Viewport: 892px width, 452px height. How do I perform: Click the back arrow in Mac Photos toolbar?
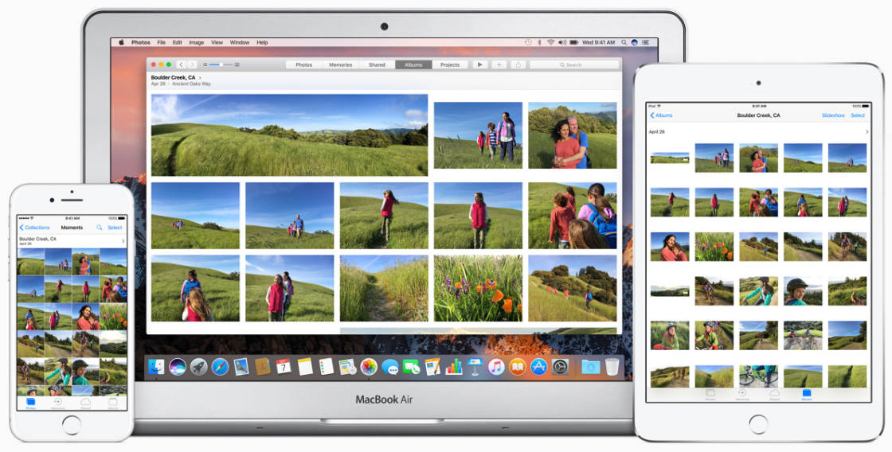[x=182, y=64]
